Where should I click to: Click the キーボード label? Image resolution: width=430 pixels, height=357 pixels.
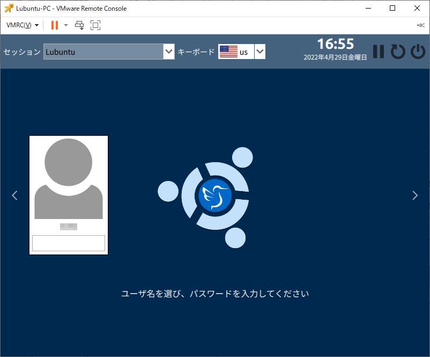click(x=196, y=52)
